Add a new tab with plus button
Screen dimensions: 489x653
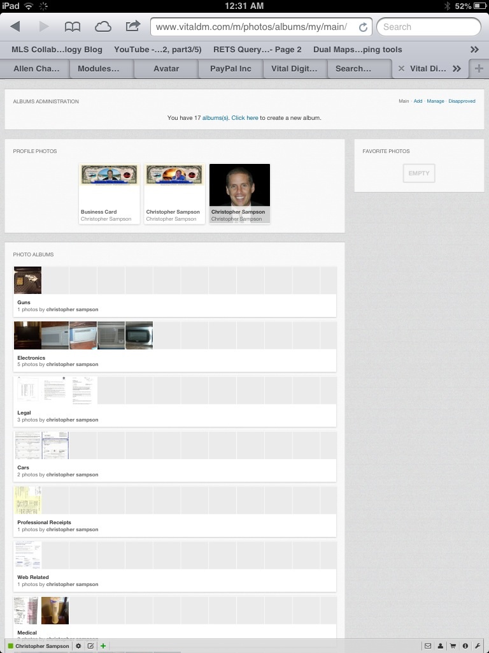click(x=479, y=69)
